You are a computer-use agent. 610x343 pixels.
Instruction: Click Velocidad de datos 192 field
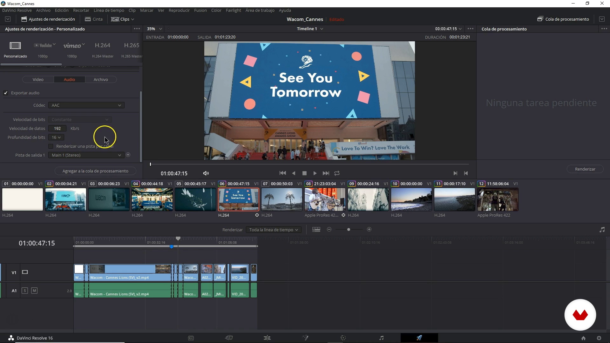[x=57, y=129]
